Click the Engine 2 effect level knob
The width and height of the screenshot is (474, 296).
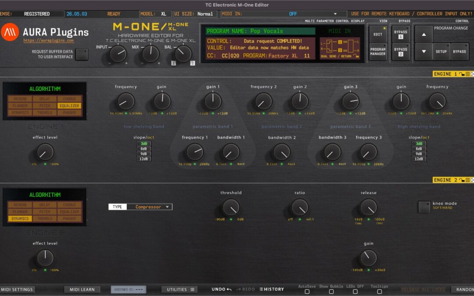point(45,258)
